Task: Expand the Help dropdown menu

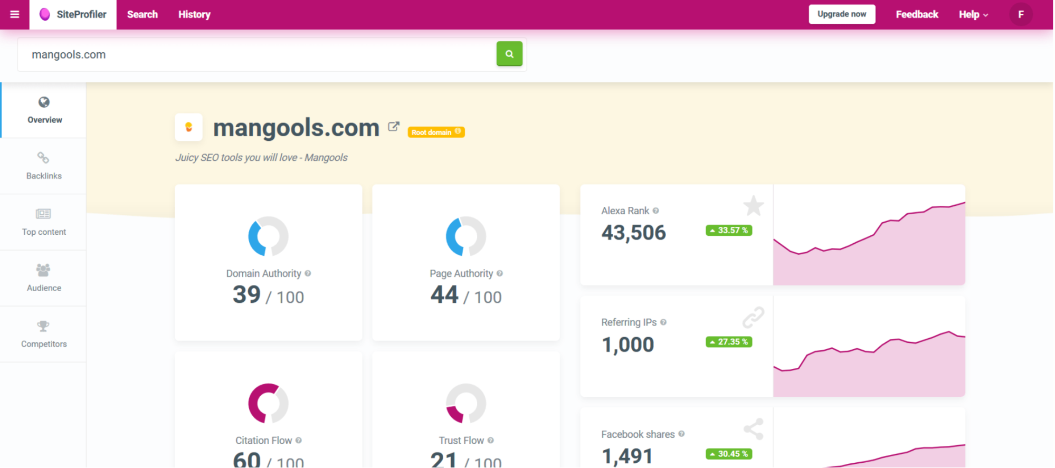Action: pos(973,15)
